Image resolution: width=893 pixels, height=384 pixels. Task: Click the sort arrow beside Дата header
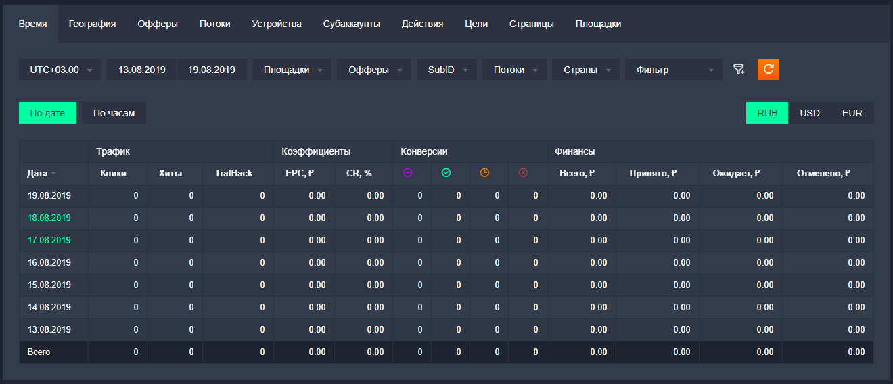tap(53, 174)
